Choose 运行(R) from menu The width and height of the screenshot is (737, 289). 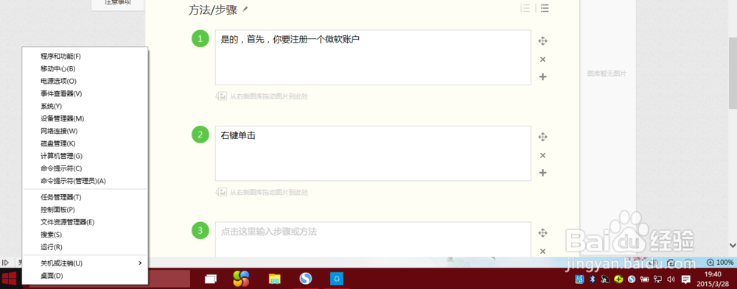[85, 247]
